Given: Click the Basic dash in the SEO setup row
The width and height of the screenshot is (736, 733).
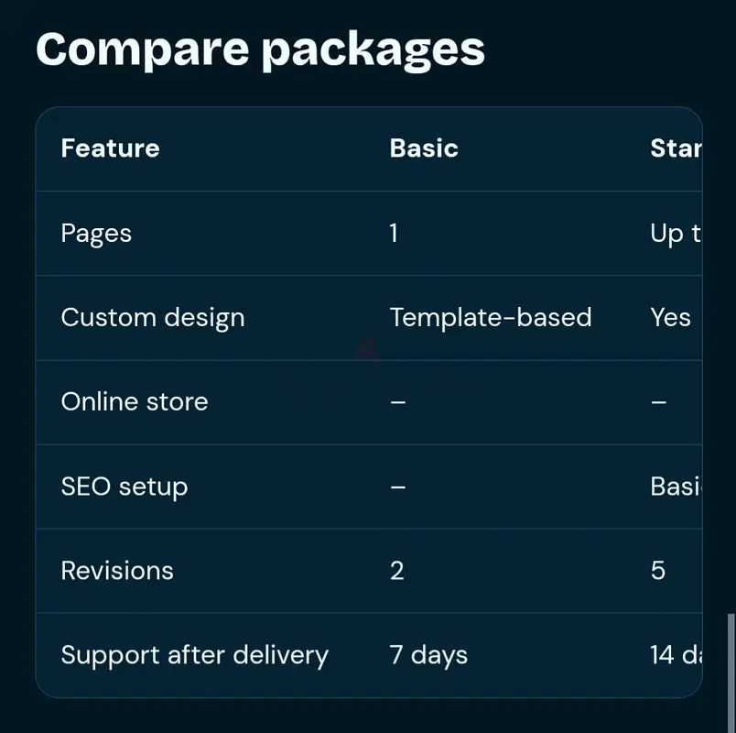Looking at the screenshot, I should pyautogui.click(x=397, y=487).
